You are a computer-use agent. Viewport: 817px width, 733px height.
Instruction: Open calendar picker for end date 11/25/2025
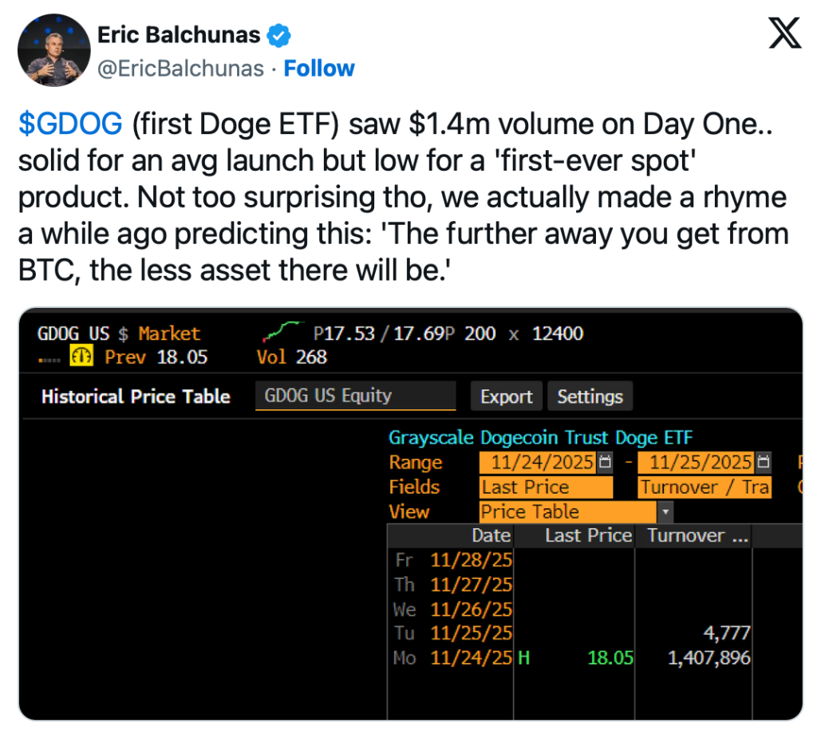[x=764, y=463]
